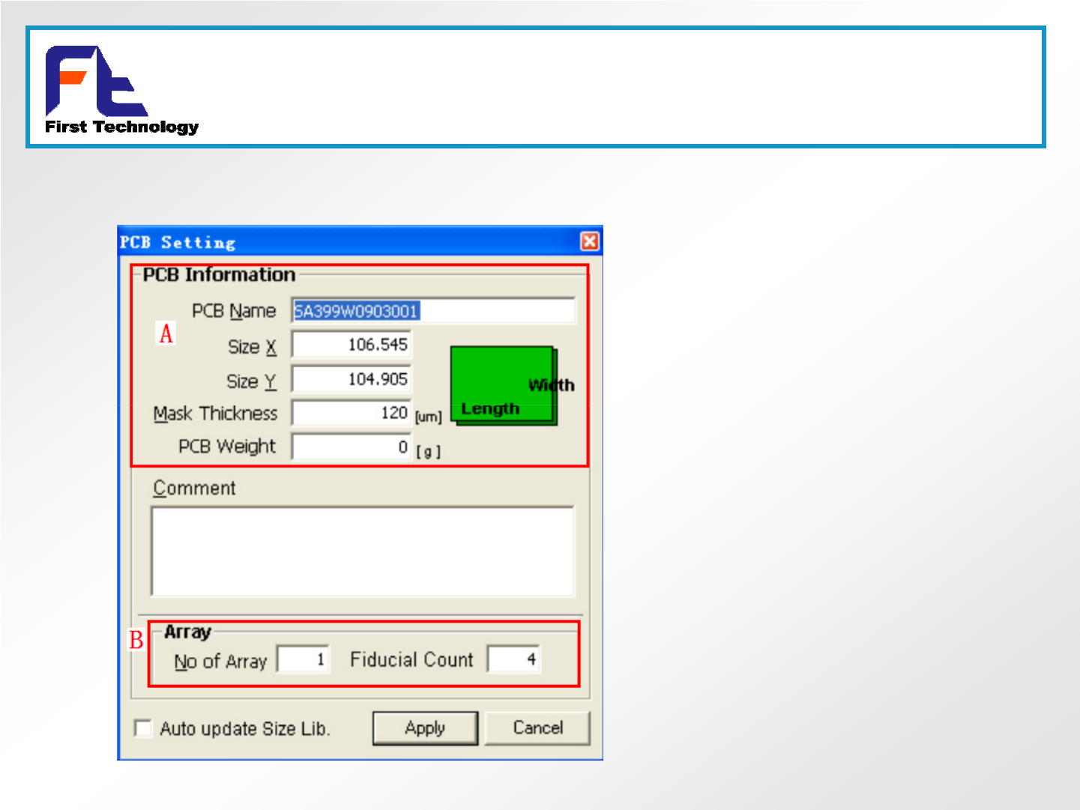Image resolution: width=1080 pixels, height=810 pixels.
Task: Click the green Length/Width board diagram
Action: [504, 386]
